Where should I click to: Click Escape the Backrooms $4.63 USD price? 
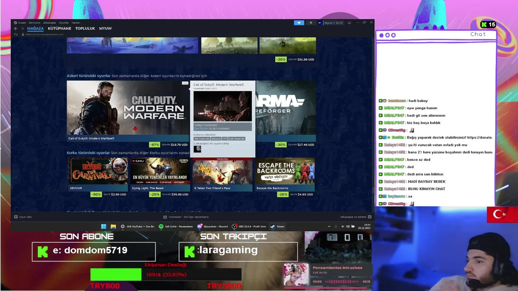point(295,194)
